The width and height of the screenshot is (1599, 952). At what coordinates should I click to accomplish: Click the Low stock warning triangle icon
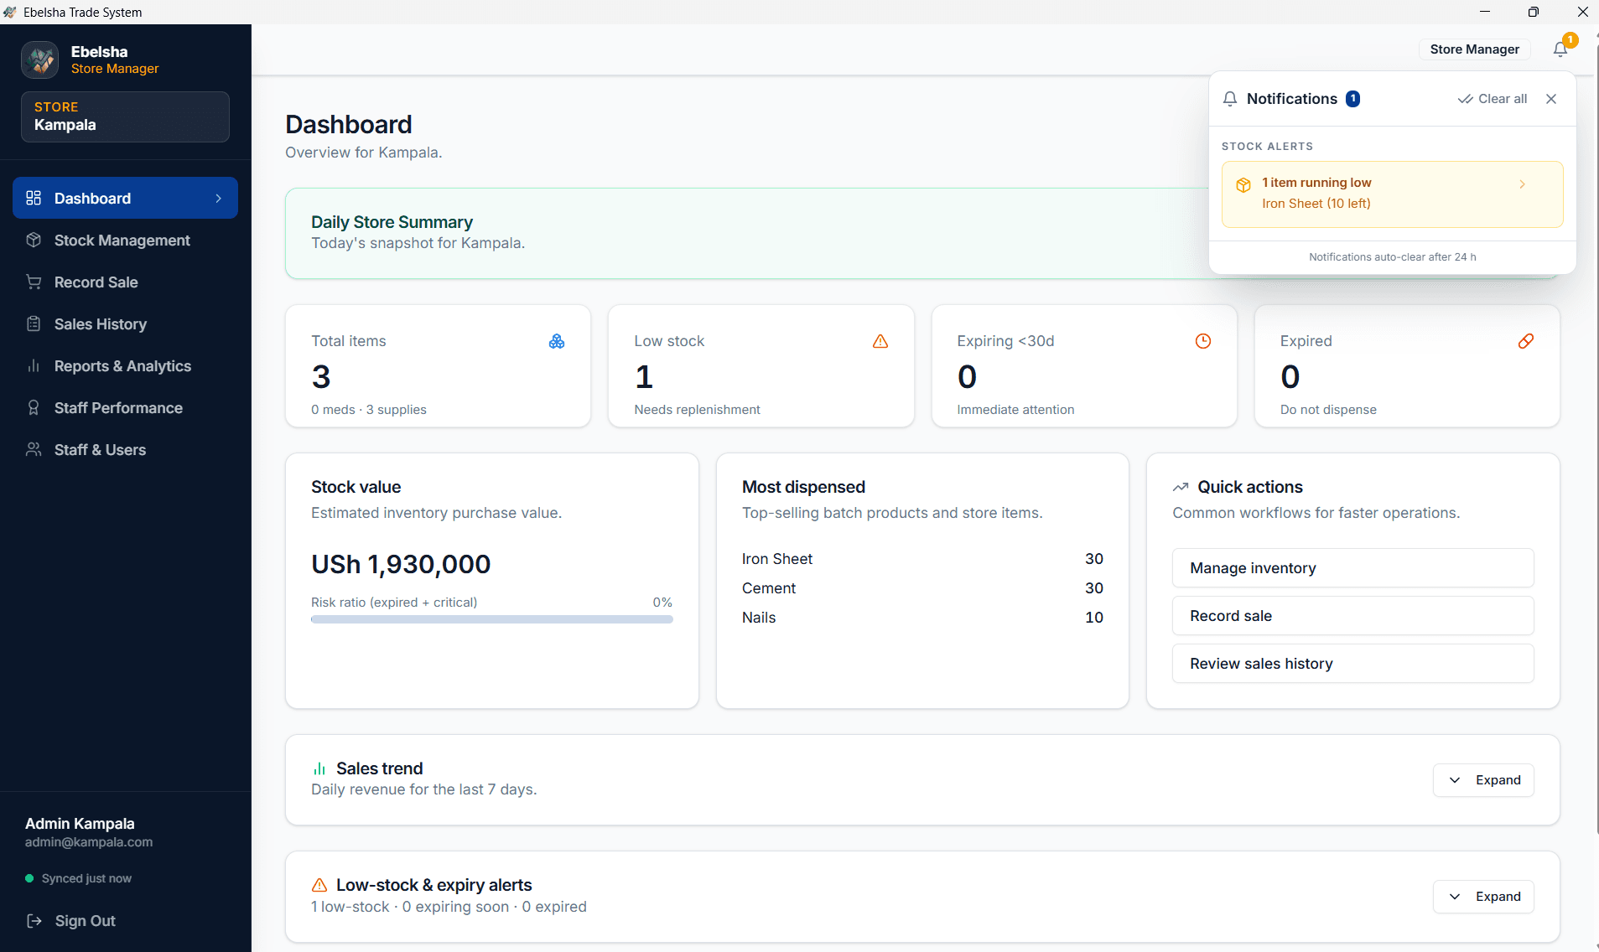click(x=880, y=341)
